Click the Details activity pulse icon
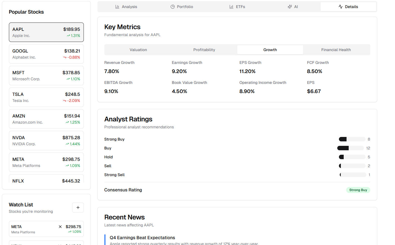This screenshot has height=245, width=395. point(341,7)
